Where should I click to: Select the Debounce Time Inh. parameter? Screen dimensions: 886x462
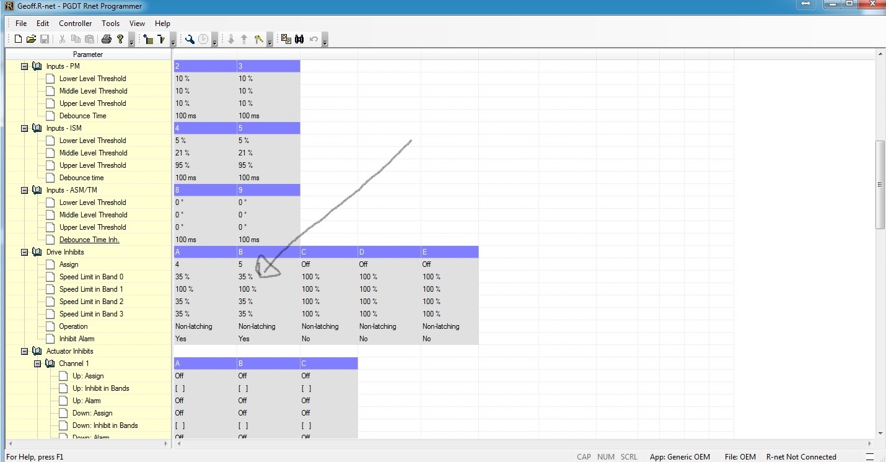point(89,240)
